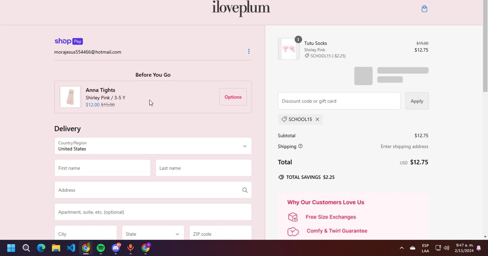
Task: Focus the Discount code or gift card field
Action: pos(339,101)
